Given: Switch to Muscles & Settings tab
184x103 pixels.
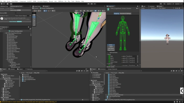Looking at the screenshot, I should coord(125,13).
